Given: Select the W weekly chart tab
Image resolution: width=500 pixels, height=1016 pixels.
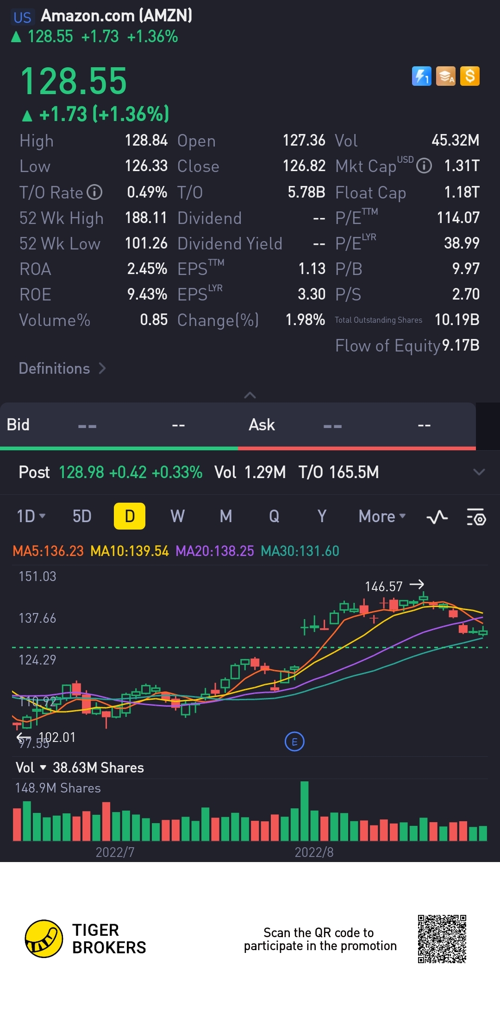Looking at the screenshot, I should (x=178, y=516).
